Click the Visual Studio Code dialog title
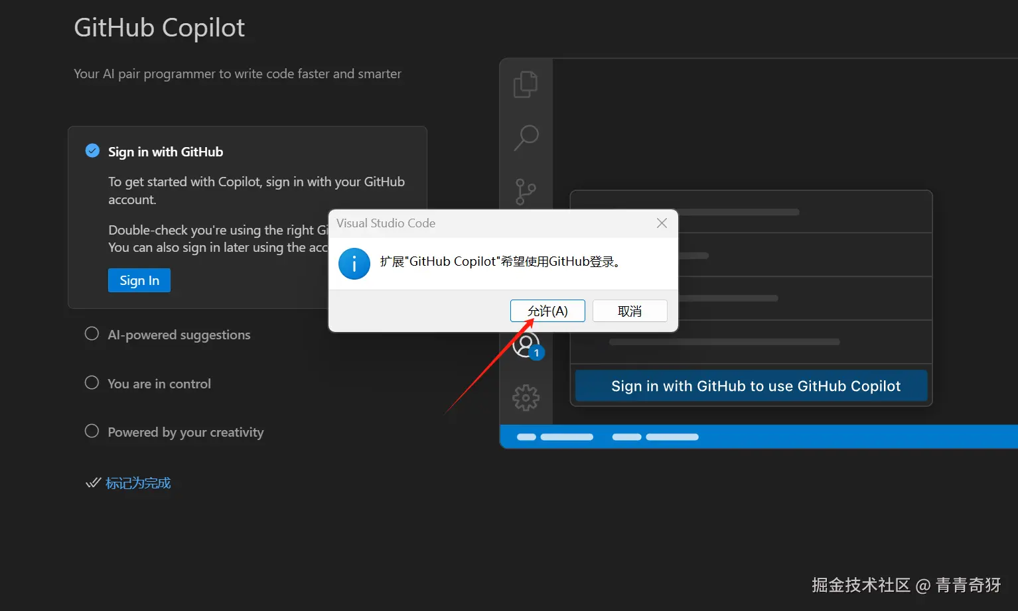Image resolution: width=1018 pixels, height=611 pixels. pyautogui.click(x=386, y=223)
